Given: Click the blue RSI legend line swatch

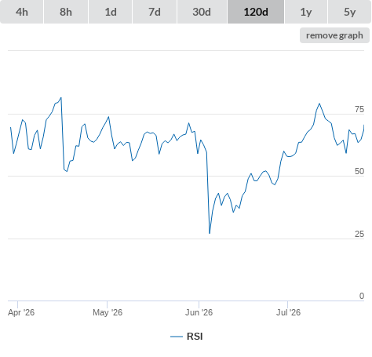Looking at the screenshot, I should [177, 337].
